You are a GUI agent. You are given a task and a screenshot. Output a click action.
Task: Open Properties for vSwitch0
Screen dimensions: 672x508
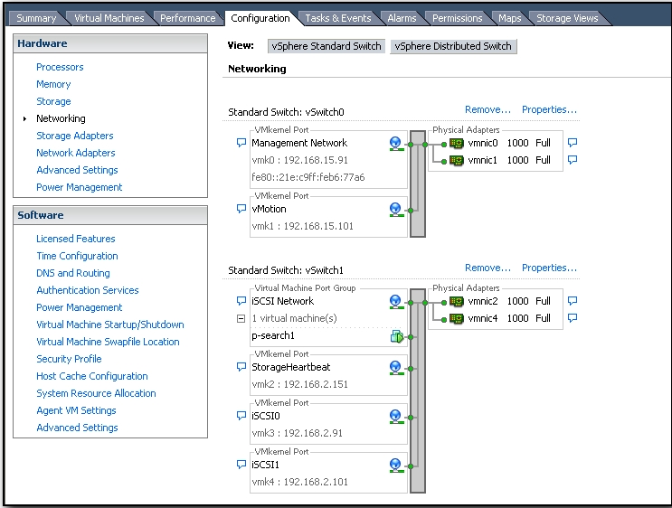click(549, 109)
